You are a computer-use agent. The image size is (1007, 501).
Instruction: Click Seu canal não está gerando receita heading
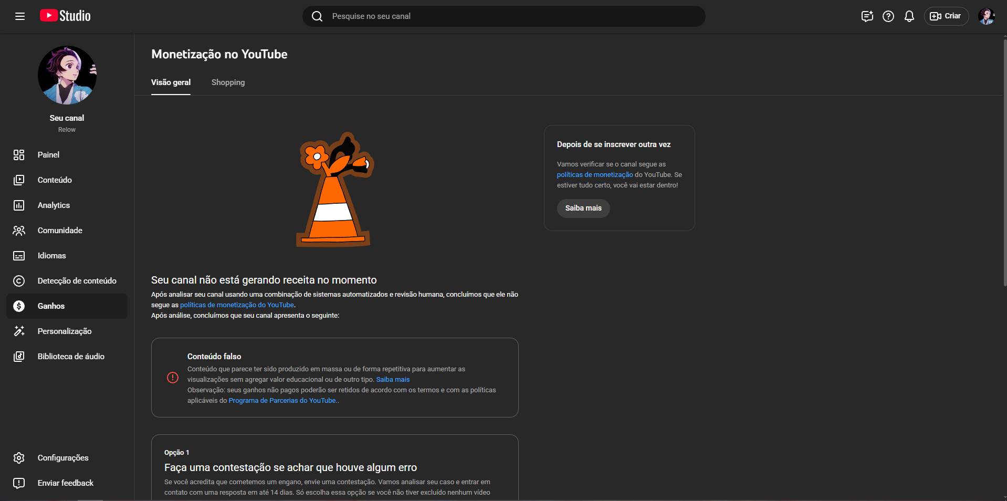click(264, 280)
